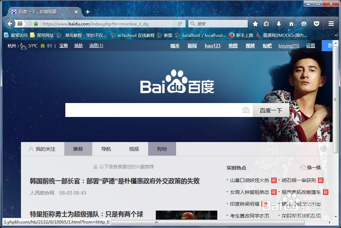Open the 消息(1) link
Viewport: 341px width, 228px height.
96,46
